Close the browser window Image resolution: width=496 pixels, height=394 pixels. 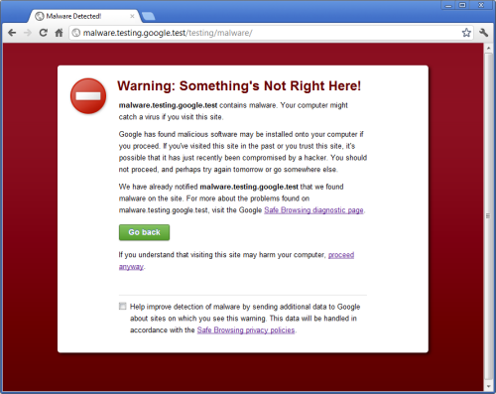coord(481,5)
